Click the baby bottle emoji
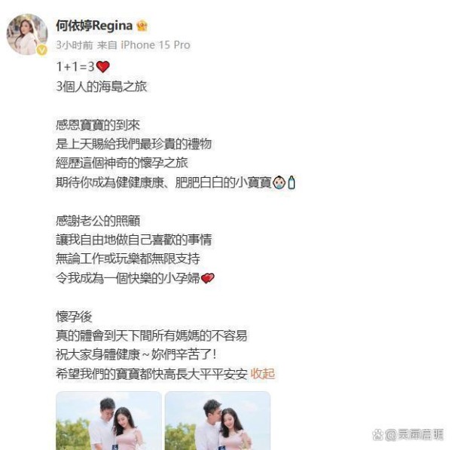The width and height of the screenshot is (452, 450). (x=292, y=182)
